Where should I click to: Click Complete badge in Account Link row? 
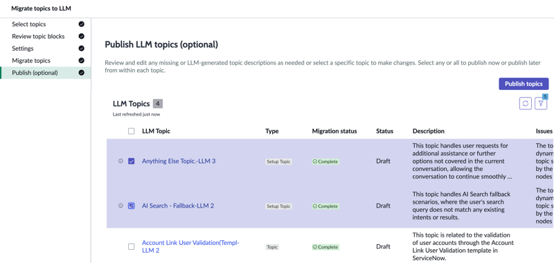(325, 247)
